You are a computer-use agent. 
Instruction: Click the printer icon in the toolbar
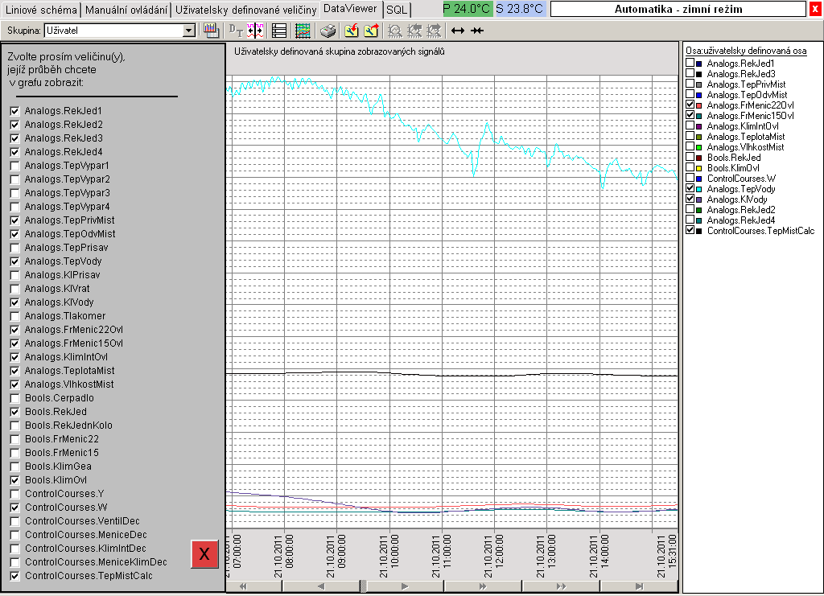328,31
